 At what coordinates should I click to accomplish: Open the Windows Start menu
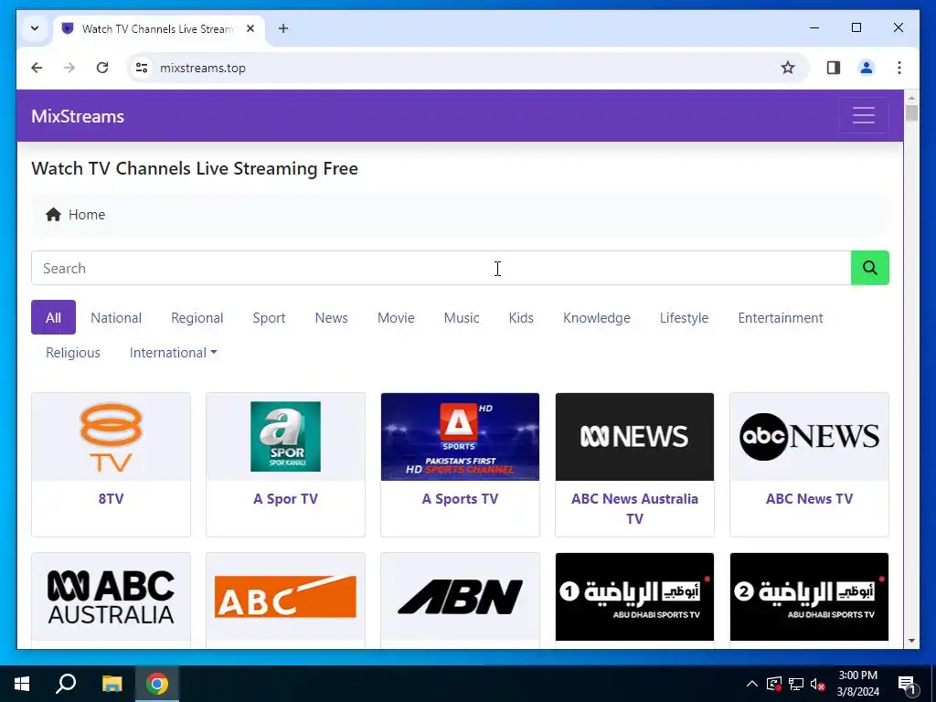click(x=22, y=684)
